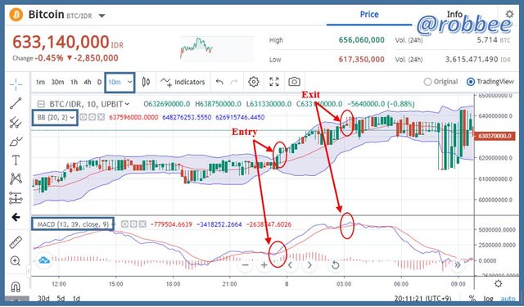Click the 03:00 time axis label
524x307 pixels.
(x=344, y=284)
